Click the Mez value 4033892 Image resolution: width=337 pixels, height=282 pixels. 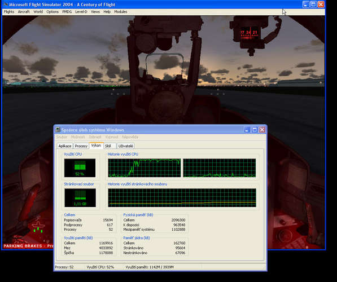click(x=106, y=248)
